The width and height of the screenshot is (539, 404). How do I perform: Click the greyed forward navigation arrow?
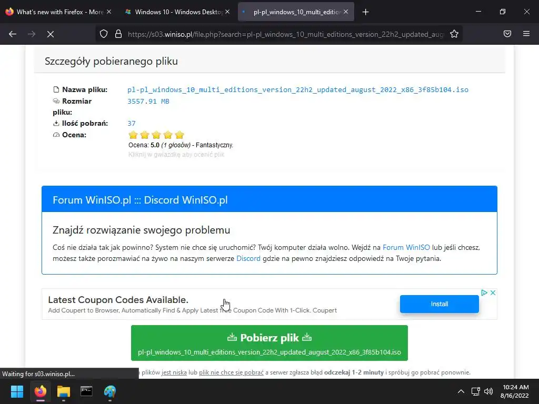click(32, 34)
